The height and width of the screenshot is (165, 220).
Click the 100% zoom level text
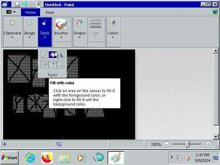[156, 144]
